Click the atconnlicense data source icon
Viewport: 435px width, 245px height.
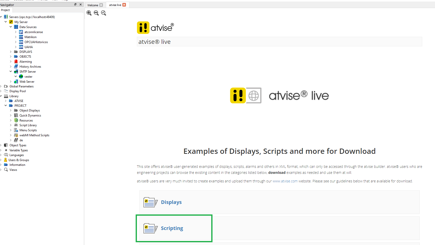[21, 32]
